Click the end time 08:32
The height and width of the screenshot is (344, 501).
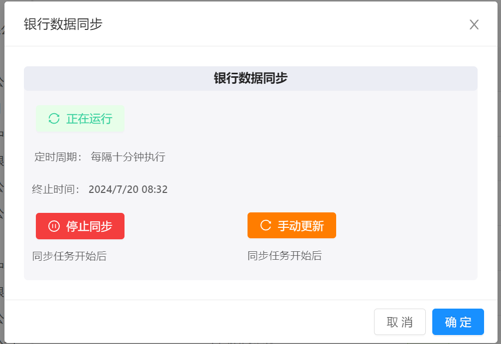coord(154,189)
